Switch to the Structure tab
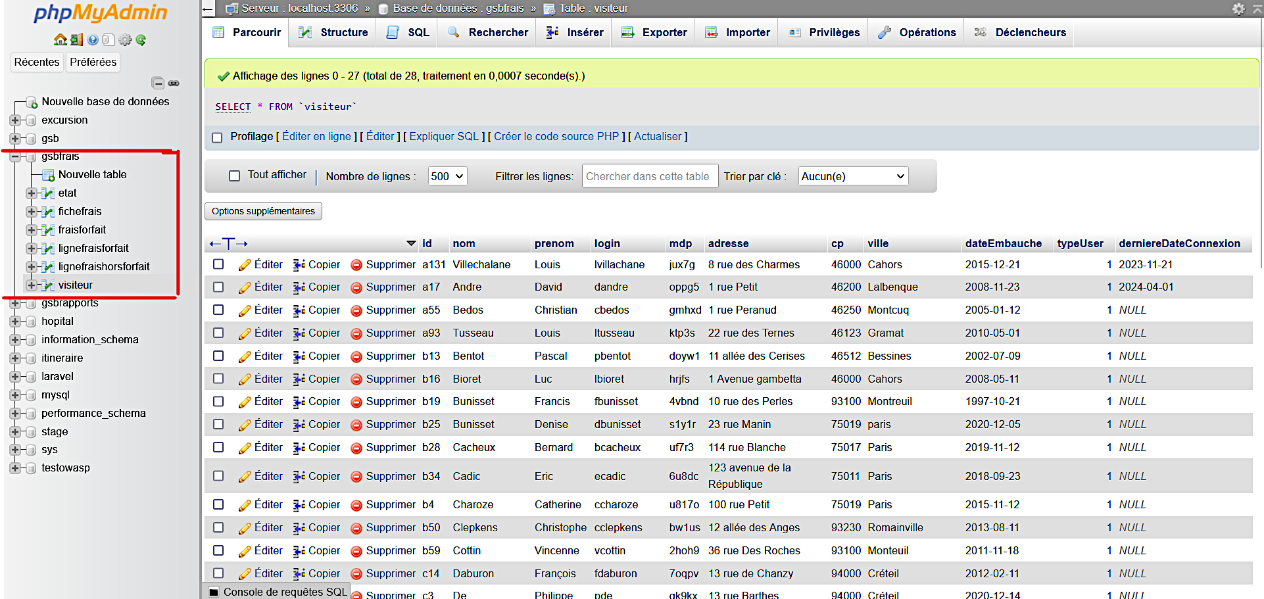 (333, 32)
